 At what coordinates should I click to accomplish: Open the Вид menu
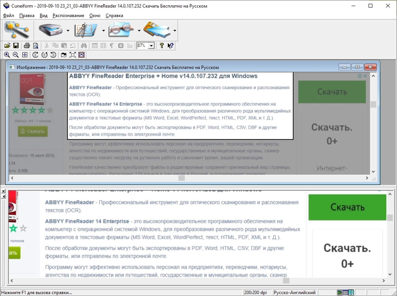43,16
